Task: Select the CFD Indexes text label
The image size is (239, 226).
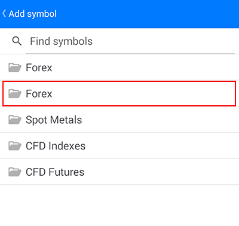Action: click(x=56, y=146)
